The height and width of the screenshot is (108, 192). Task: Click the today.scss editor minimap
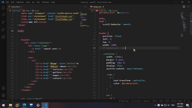point(185,25)
